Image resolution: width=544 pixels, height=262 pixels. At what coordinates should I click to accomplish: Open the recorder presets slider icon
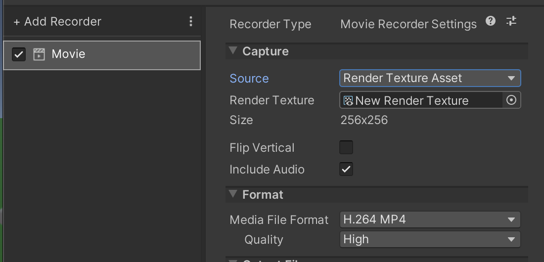511,21
